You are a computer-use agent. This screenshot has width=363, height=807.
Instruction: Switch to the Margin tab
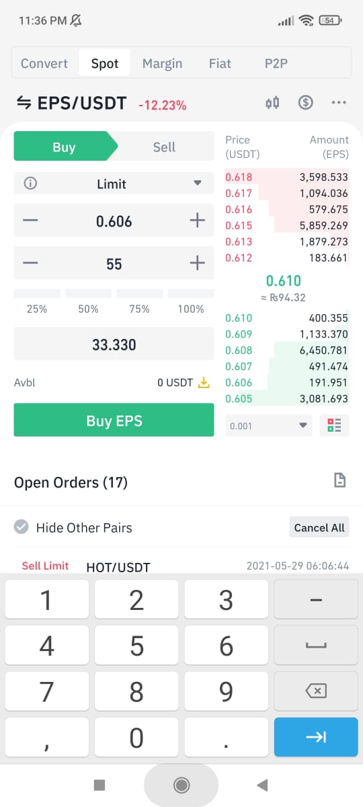[162, 64]
